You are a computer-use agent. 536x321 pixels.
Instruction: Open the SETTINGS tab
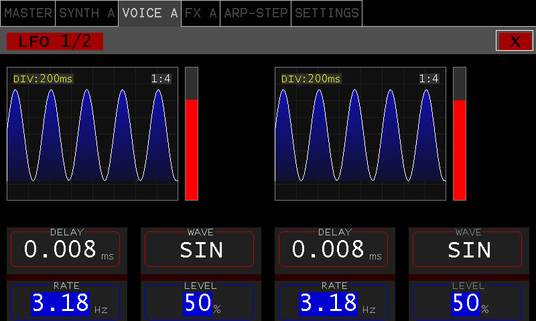(x=326, y=13)
